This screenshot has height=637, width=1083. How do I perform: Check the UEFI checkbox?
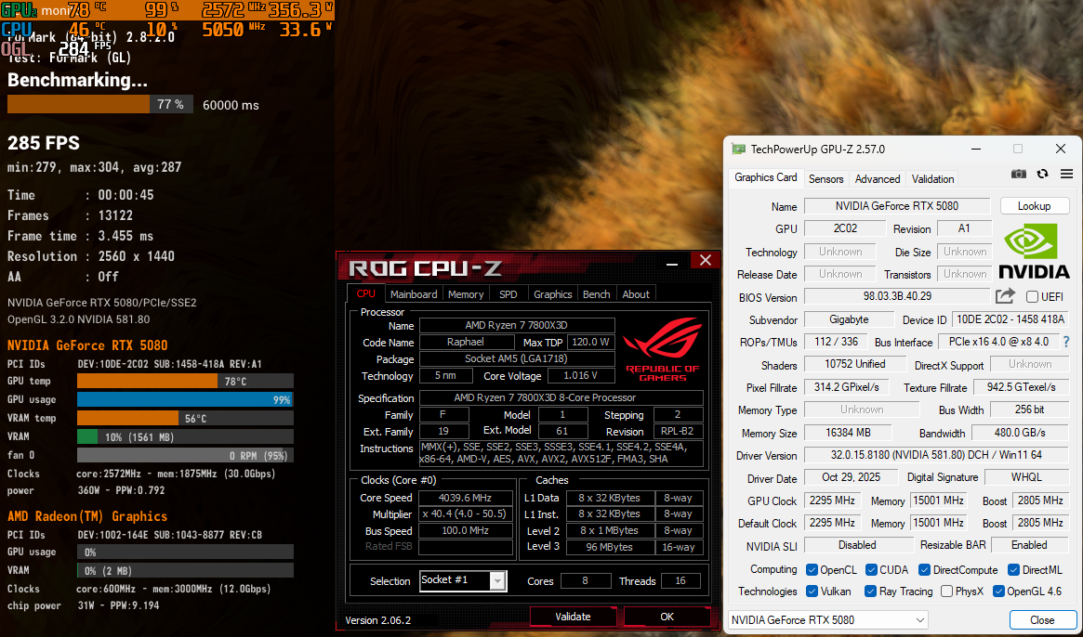1033,294
